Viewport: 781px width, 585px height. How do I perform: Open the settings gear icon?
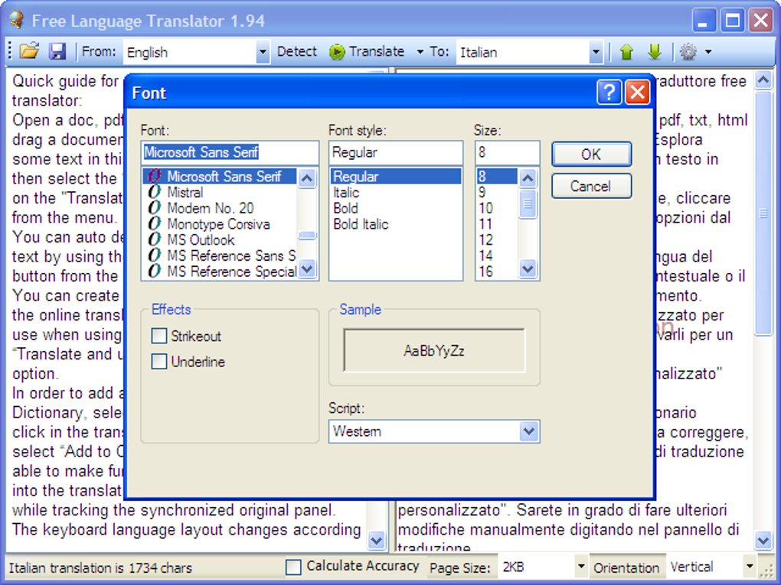[x=688, y=52]
